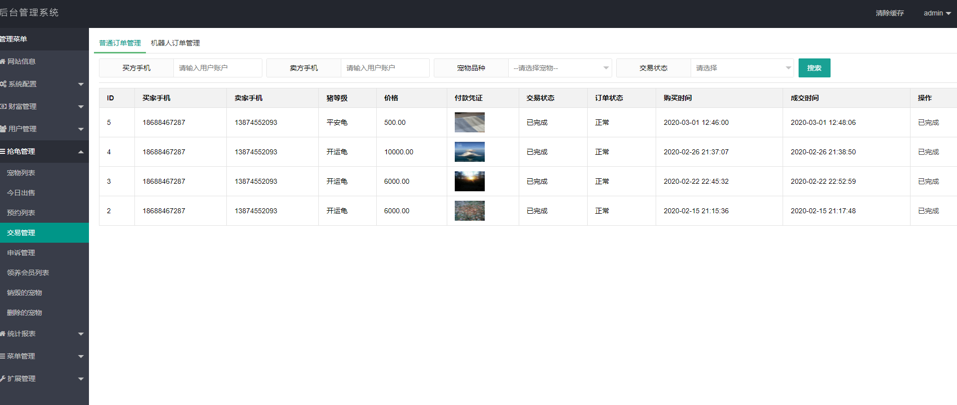Expand the 系统配置 menu
The height and width of the screenshot is (405, 957).
tap(42, 84)
